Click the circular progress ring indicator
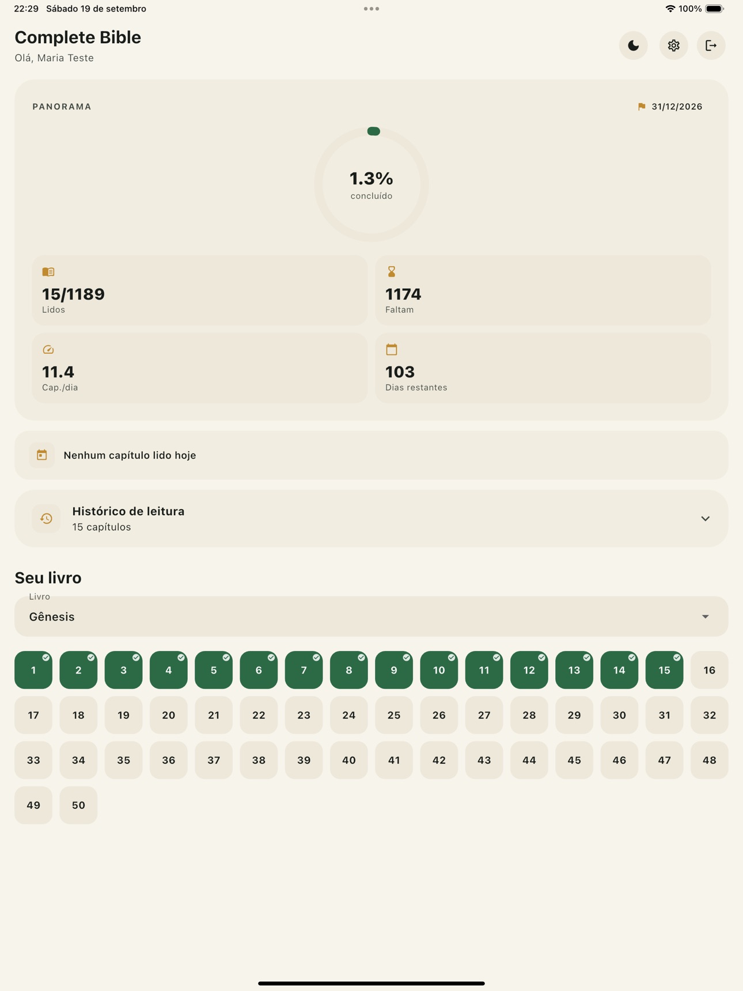 pos(371,184)
